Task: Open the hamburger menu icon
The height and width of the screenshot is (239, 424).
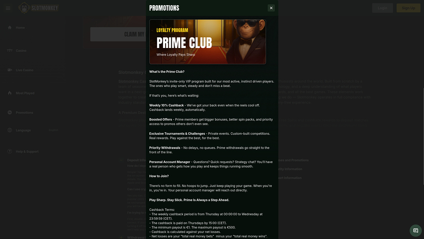Action: (x=8, y=8)
